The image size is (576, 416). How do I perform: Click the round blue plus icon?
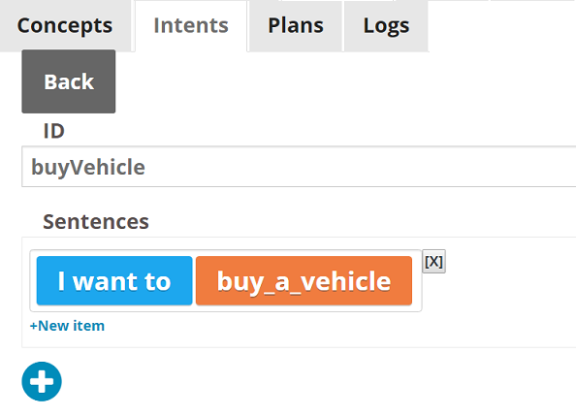click(42, 381)
